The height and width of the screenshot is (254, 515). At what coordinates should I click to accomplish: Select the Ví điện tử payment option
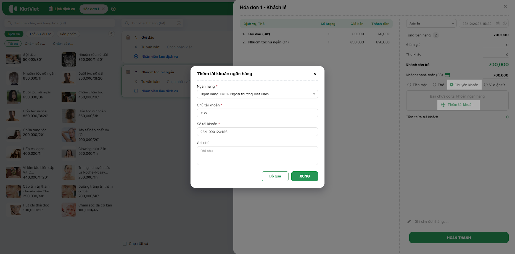pyautogui.click(x=486, y=85)
